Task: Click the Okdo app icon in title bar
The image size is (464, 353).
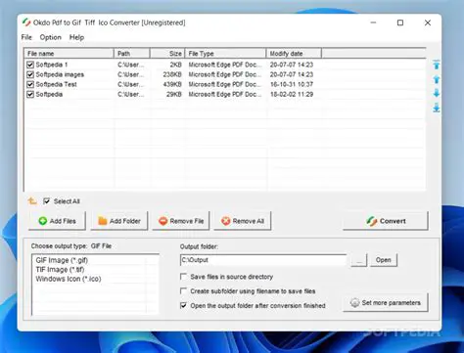Action: (26, 22)
